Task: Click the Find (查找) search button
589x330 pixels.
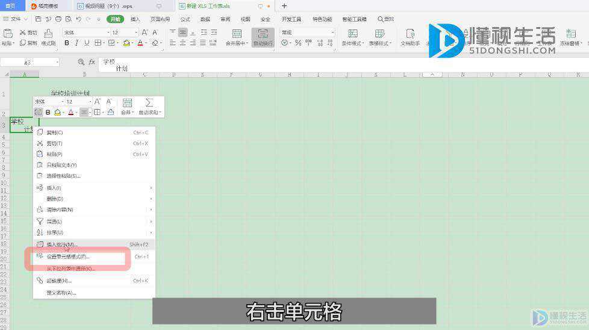Action: click(386, 19)
